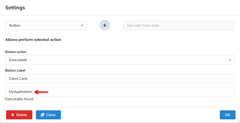Confirm settings with the OK button
This screenshot has width=240, height=123.
coord(227,115)
